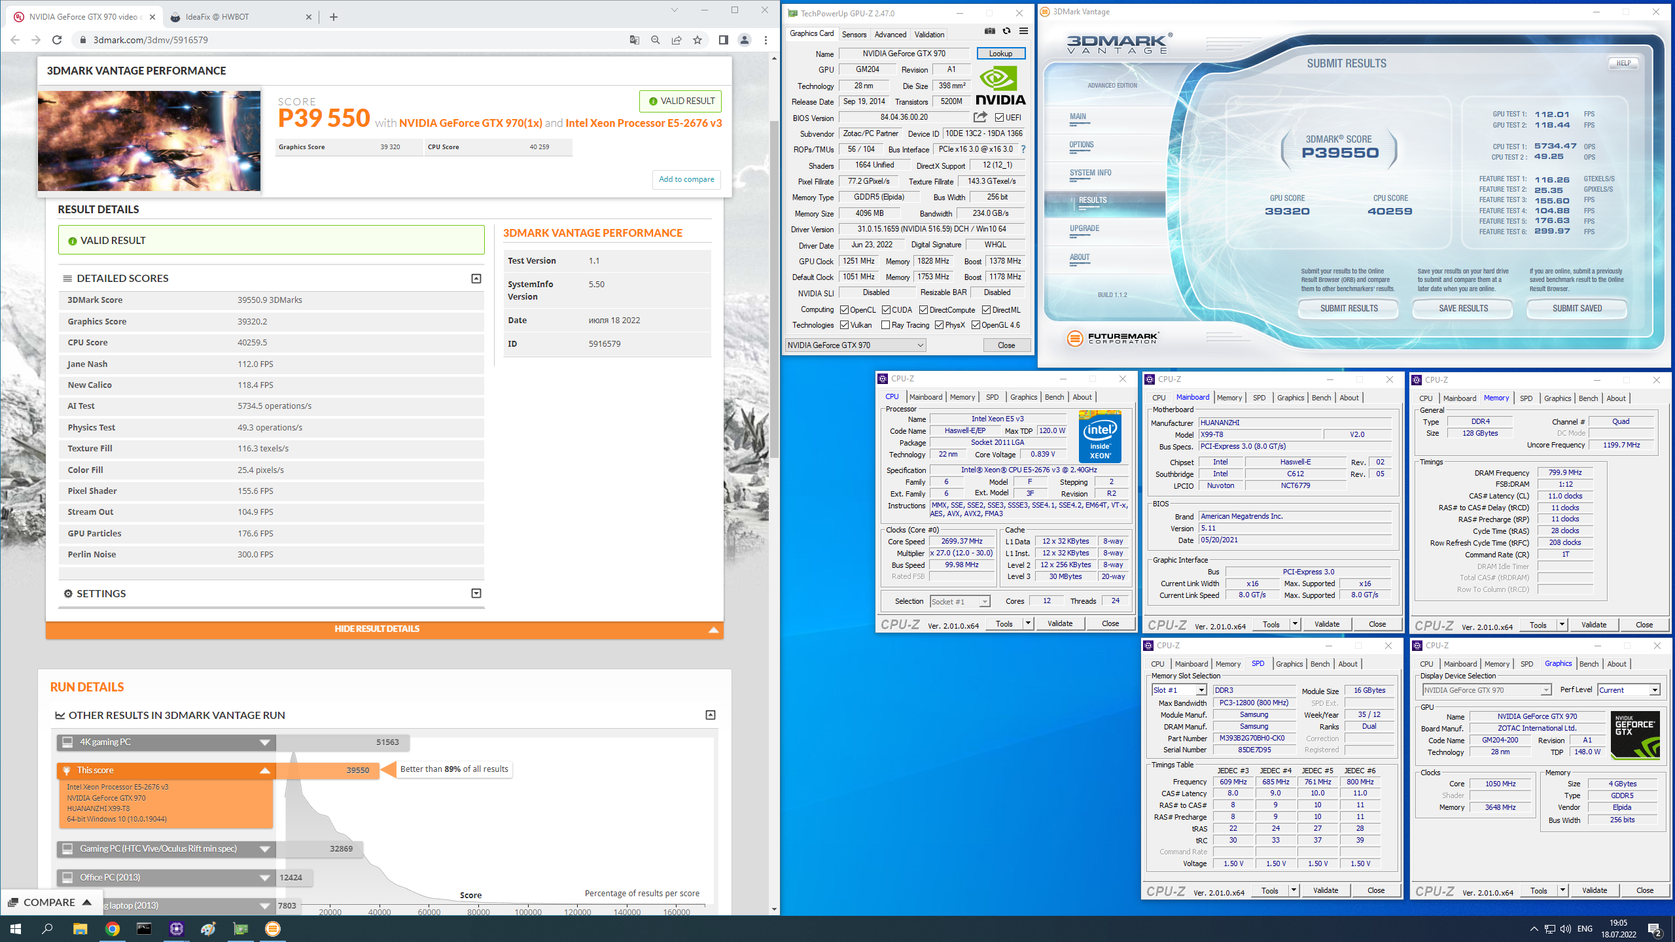Open Chrome side panel icon
The height and width of the screenshot is (942, 1675).
pyautogui.click(x=723, y=40)
